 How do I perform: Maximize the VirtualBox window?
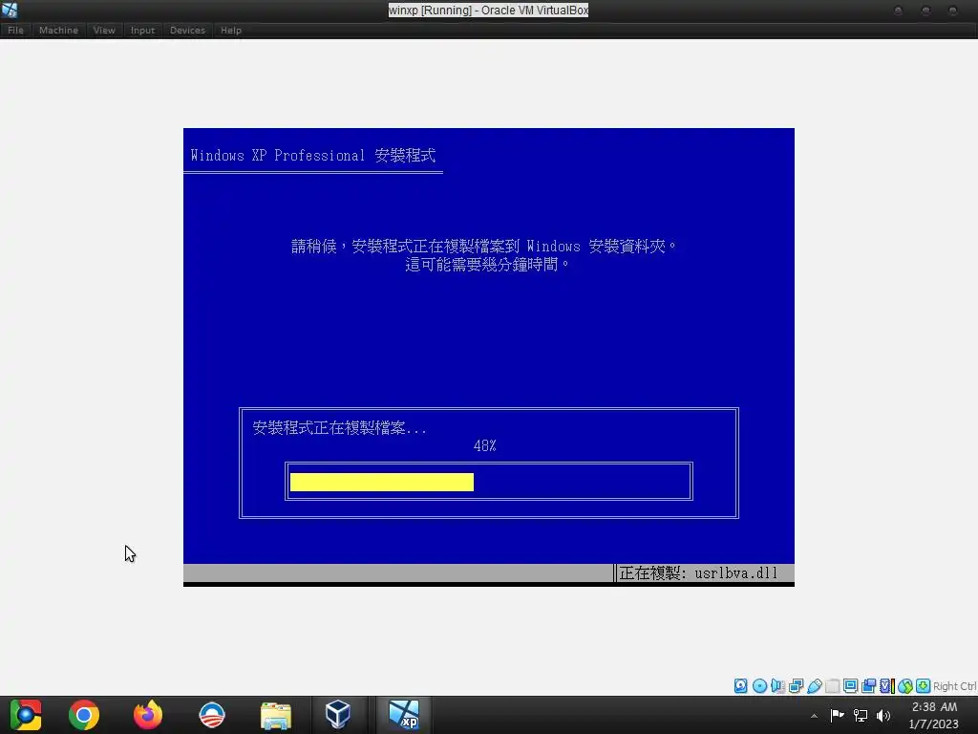tap(925, 11)
